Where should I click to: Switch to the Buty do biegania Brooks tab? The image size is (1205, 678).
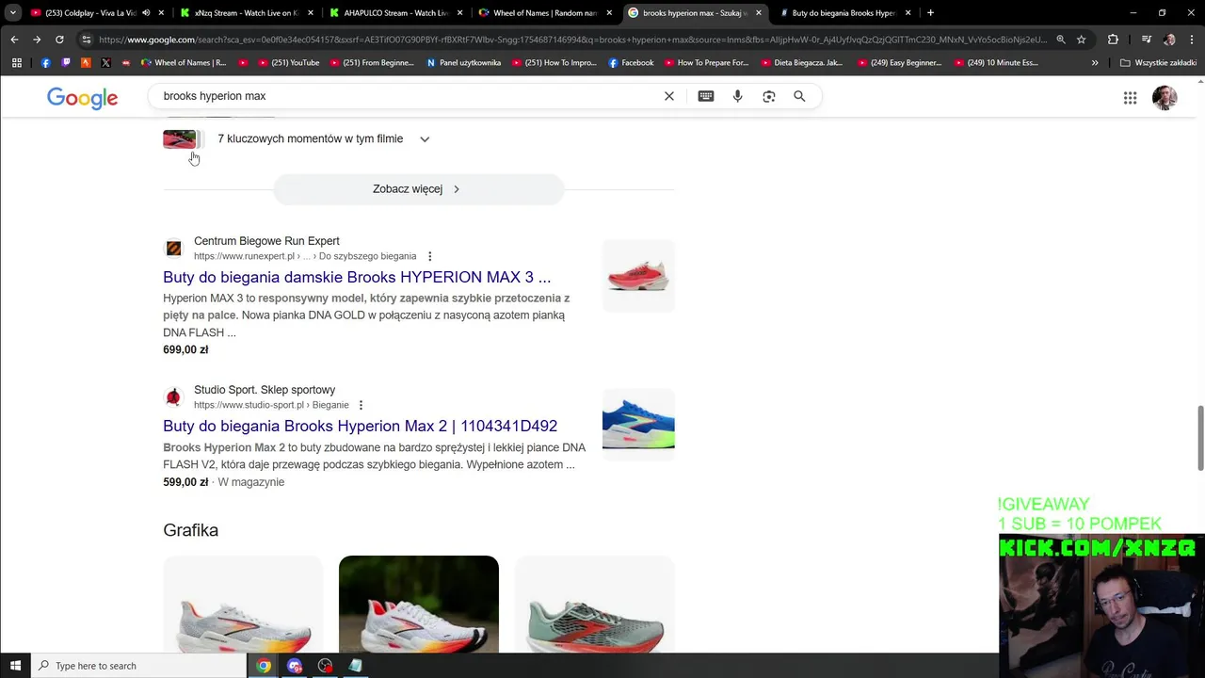pos(843,13)
